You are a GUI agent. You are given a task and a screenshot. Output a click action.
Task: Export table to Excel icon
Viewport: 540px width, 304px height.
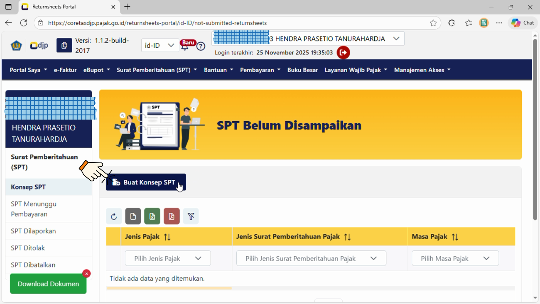pyautogui.click(x=152, y=217)
